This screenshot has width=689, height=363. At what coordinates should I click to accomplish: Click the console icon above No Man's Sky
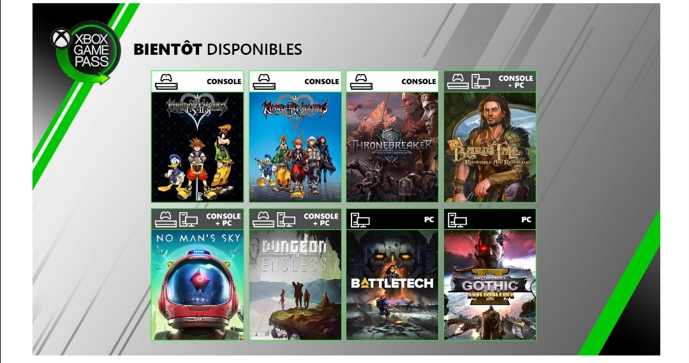click(x=166, y=219)
